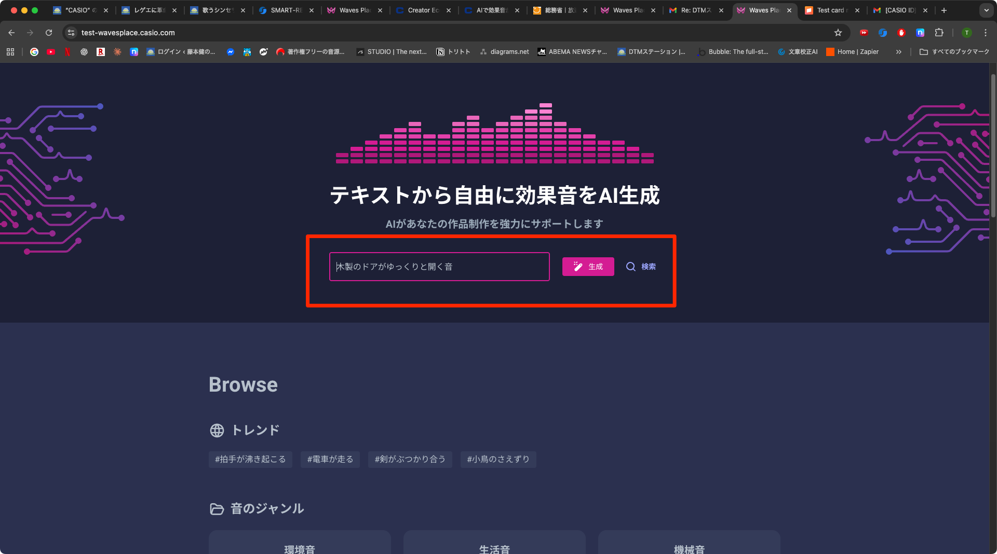Choose the #剣がぶつかり合う trend tag

[410, 459]
